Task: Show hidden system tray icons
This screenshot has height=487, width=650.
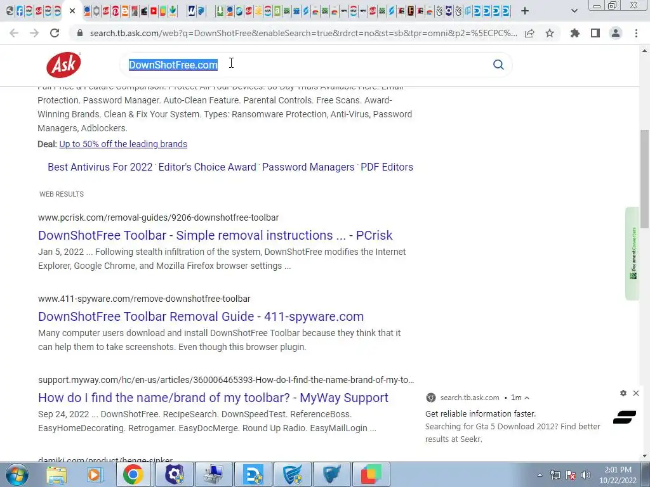Action: coord(540,475)
